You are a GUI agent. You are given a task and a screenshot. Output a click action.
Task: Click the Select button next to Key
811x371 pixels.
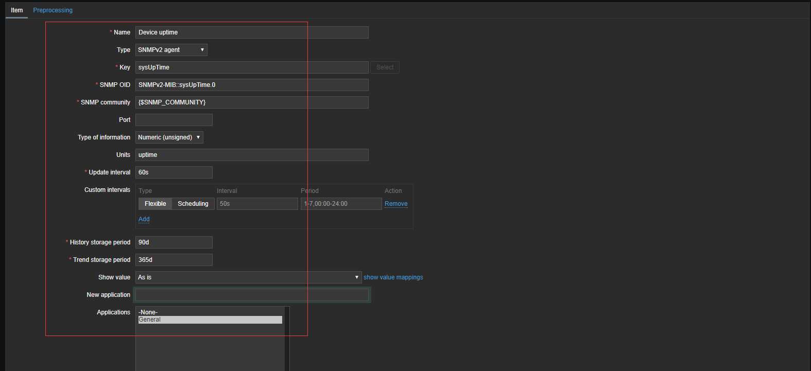[385, 67]
